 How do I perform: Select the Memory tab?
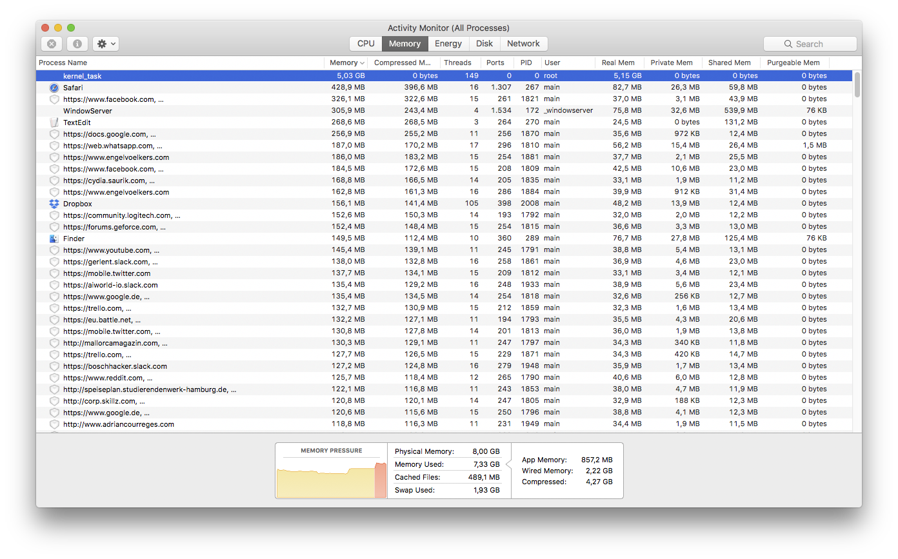tap(404, 44)
